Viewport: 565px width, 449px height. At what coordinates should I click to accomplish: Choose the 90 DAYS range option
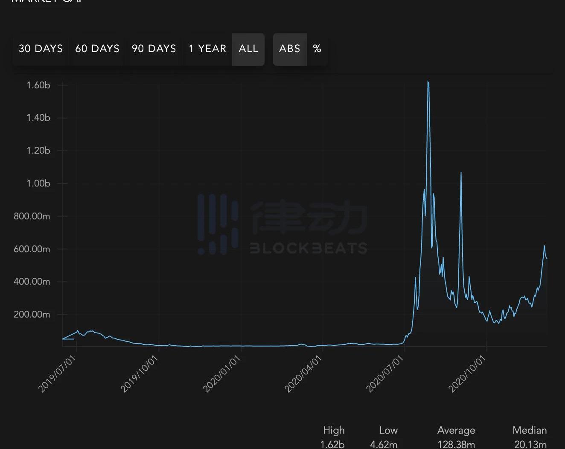point(154,49)
